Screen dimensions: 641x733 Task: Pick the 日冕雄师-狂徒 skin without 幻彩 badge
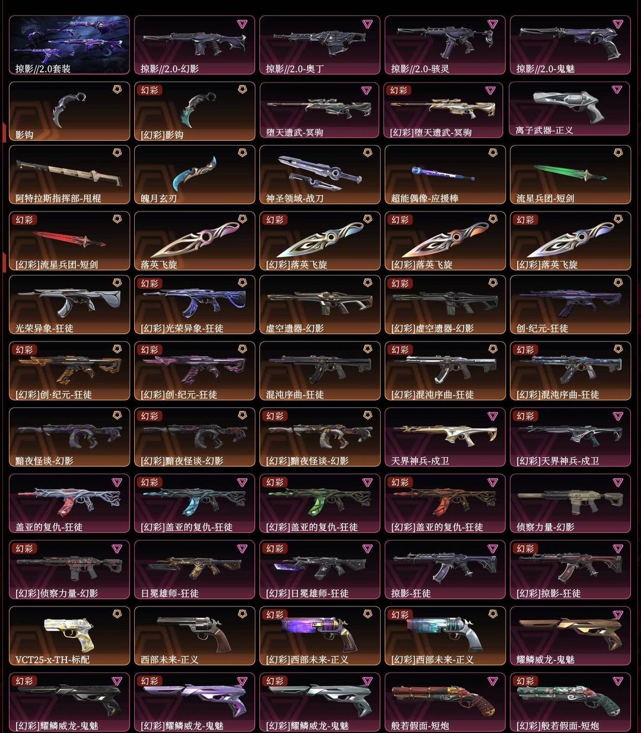[195, 569]
